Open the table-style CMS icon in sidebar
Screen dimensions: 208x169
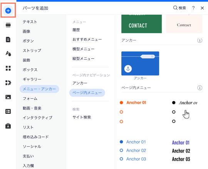[x=8, y=112]
